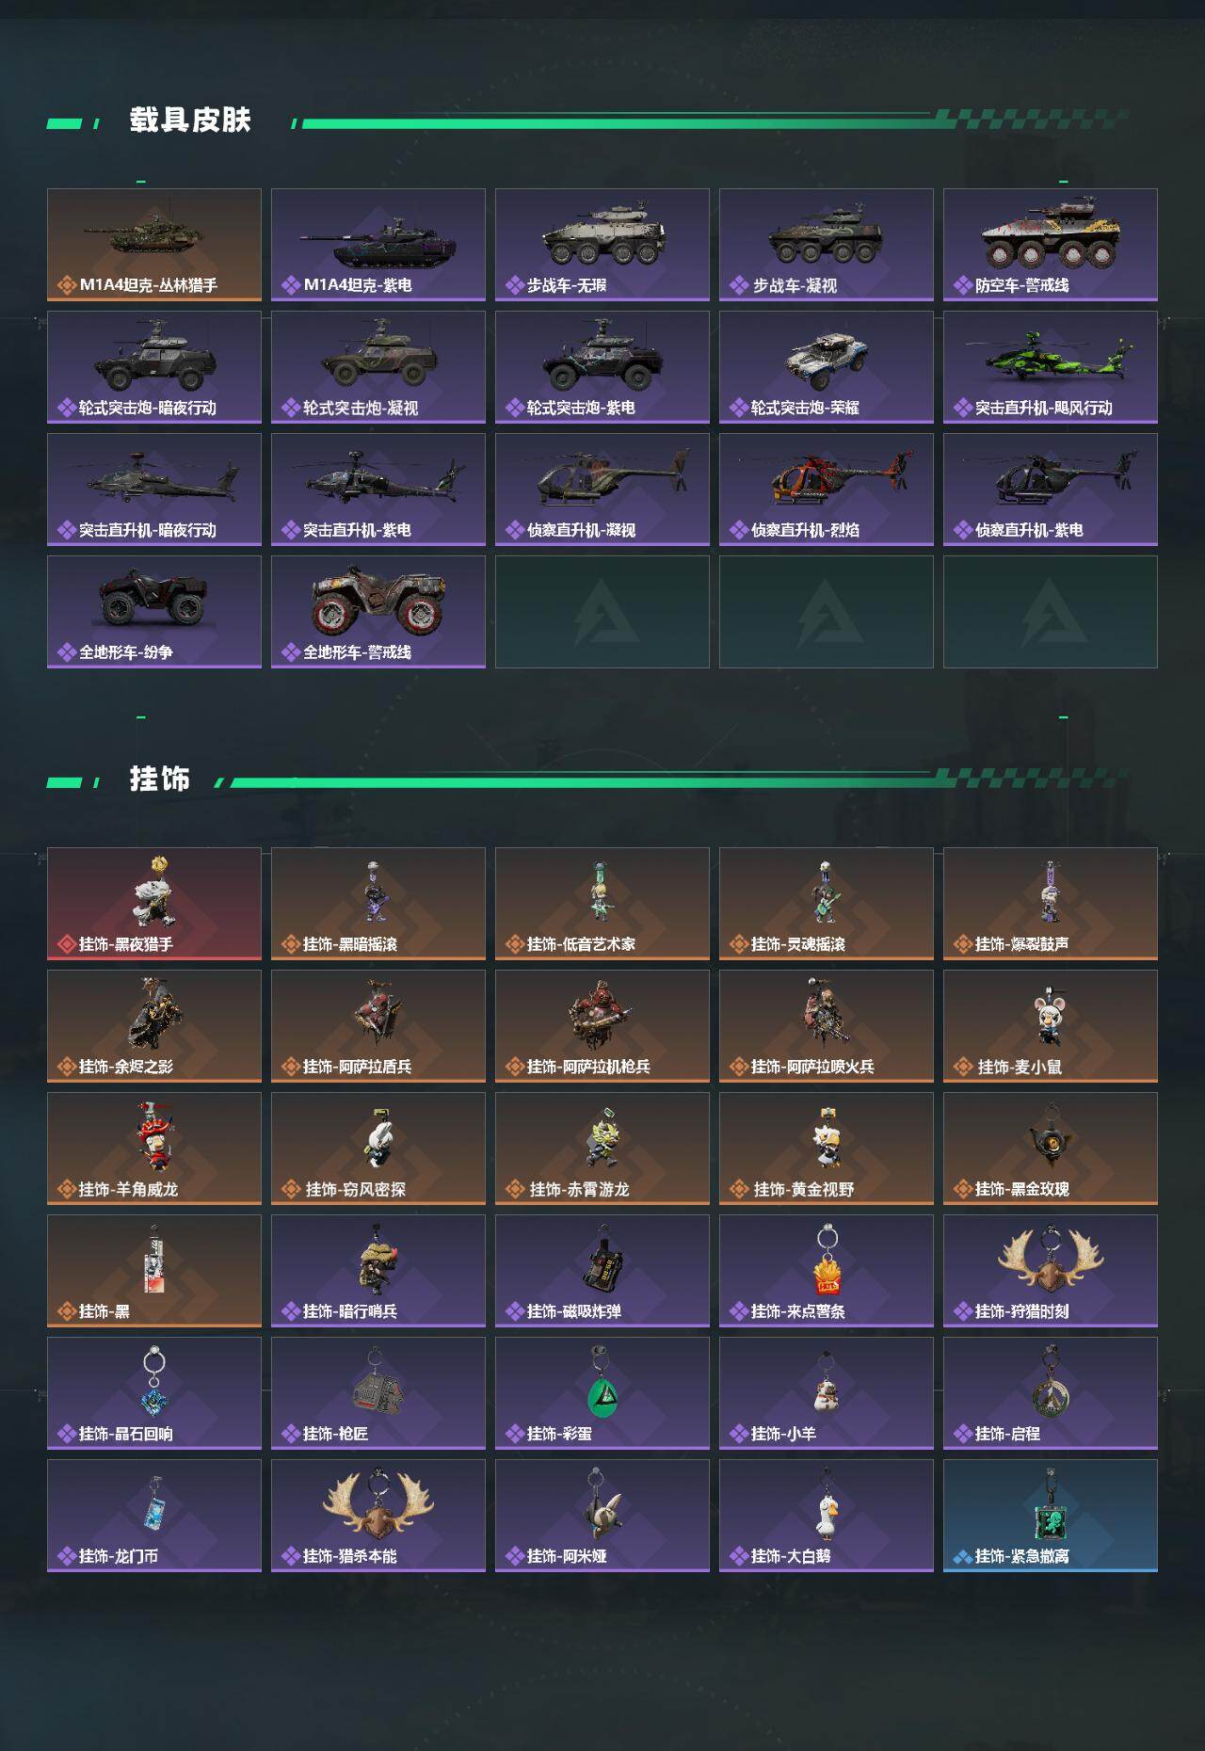Select the 挂饰-晶石回响 crystal charm
1205x1751 pixels.
point(154,1393)
